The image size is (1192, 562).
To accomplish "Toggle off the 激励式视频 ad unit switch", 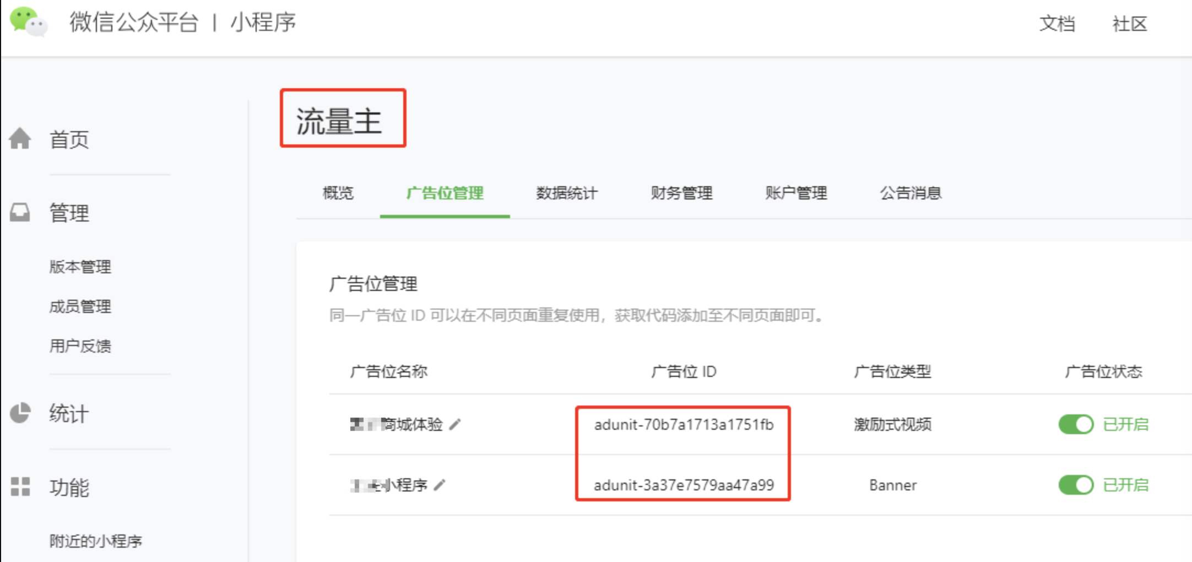I will tap(1076, 424).
